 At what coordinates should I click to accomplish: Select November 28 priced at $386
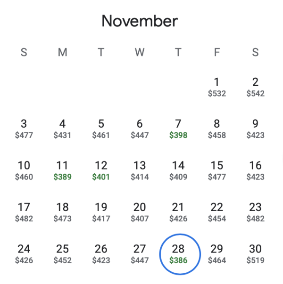point(178,253)
